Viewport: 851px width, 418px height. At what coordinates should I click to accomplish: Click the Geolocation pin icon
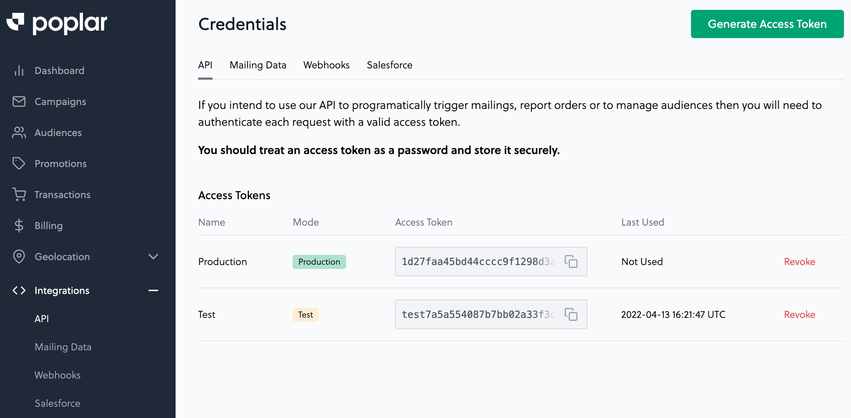pyautogui.click(x=19, y=256)
